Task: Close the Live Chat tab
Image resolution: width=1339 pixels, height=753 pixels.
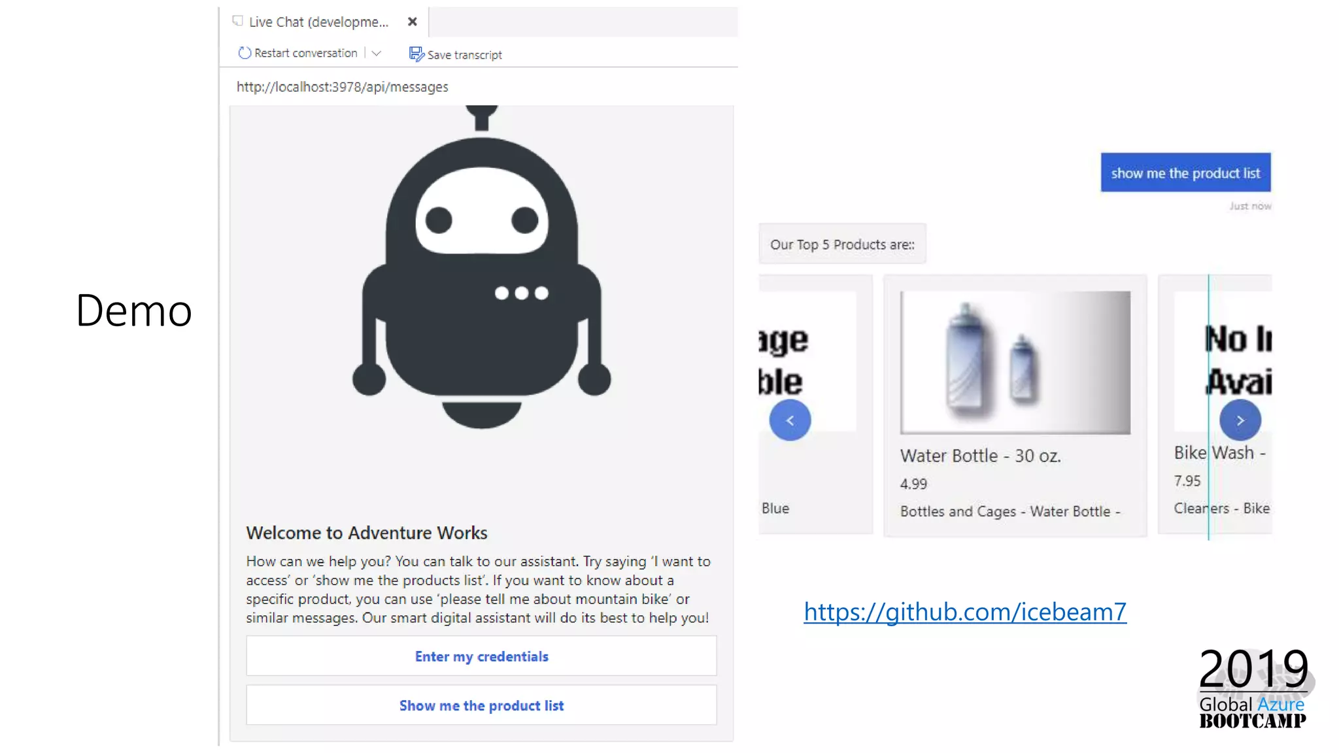Action: [412, 22]
